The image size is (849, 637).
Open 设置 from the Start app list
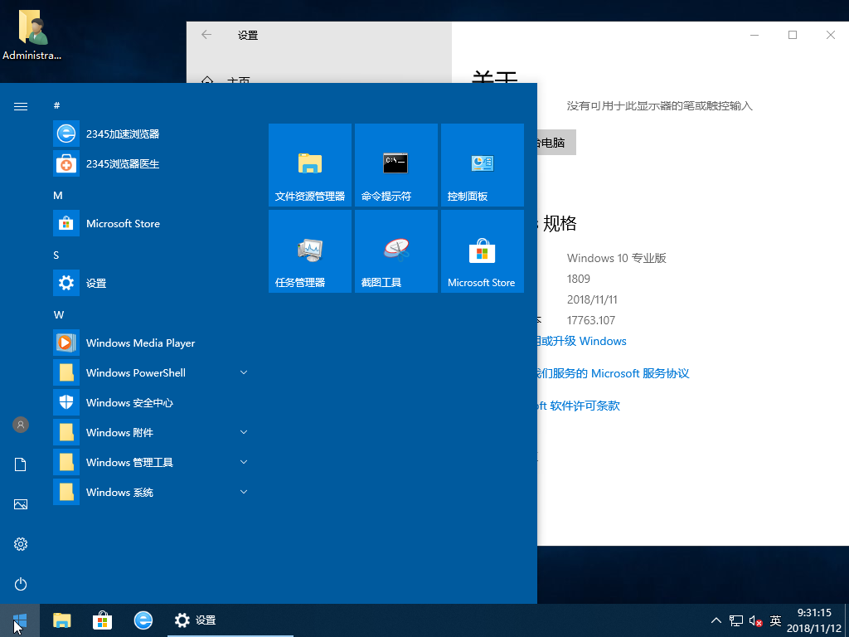coord(152,283)
